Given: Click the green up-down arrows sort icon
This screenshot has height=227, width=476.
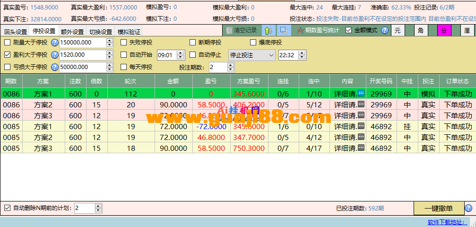Looking at the screenshot, I should click(x=268, y=30).
